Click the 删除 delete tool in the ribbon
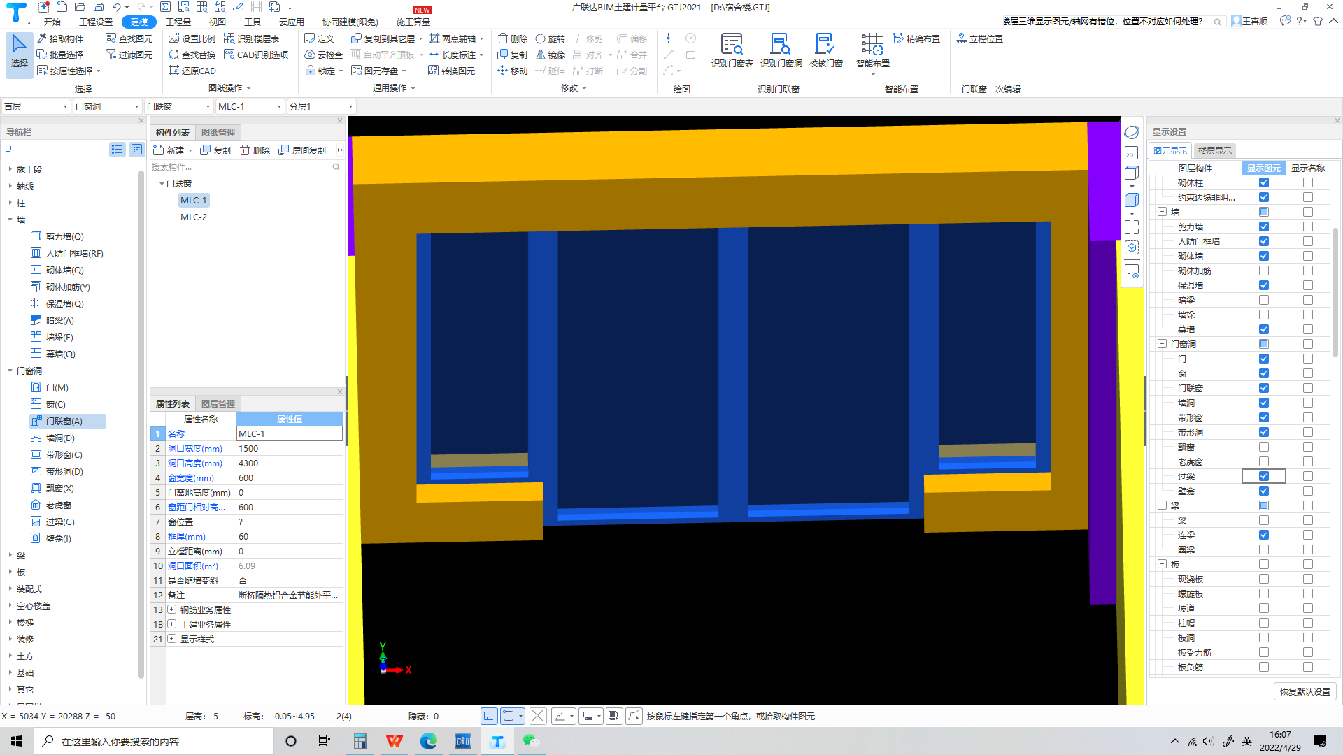The image size is (1343, 755). 512,38
